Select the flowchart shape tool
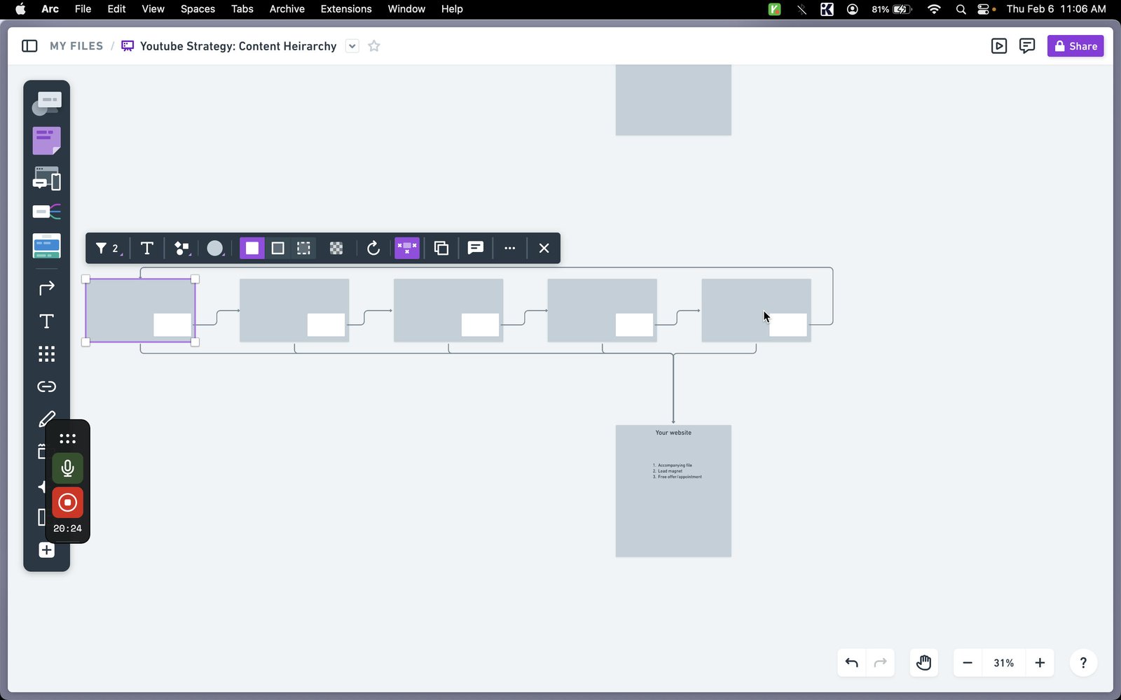The height and width of the screenshot is (700, 1121). 46,104
